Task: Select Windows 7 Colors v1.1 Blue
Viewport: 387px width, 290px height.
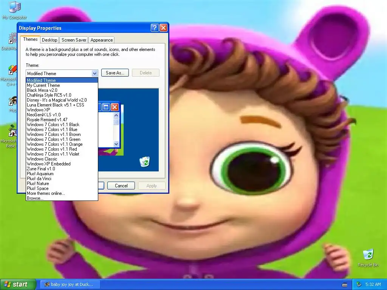Action: point(62,130)
